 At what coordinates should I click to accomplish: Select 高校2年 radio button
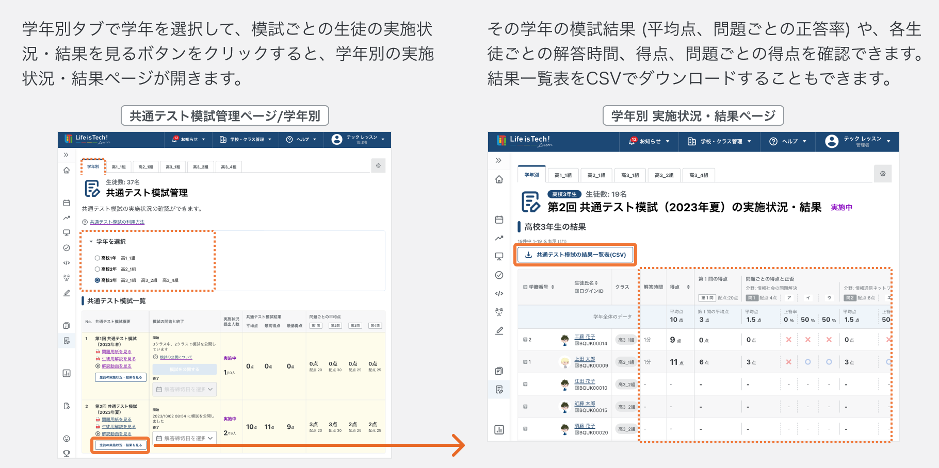pos(97,269)
